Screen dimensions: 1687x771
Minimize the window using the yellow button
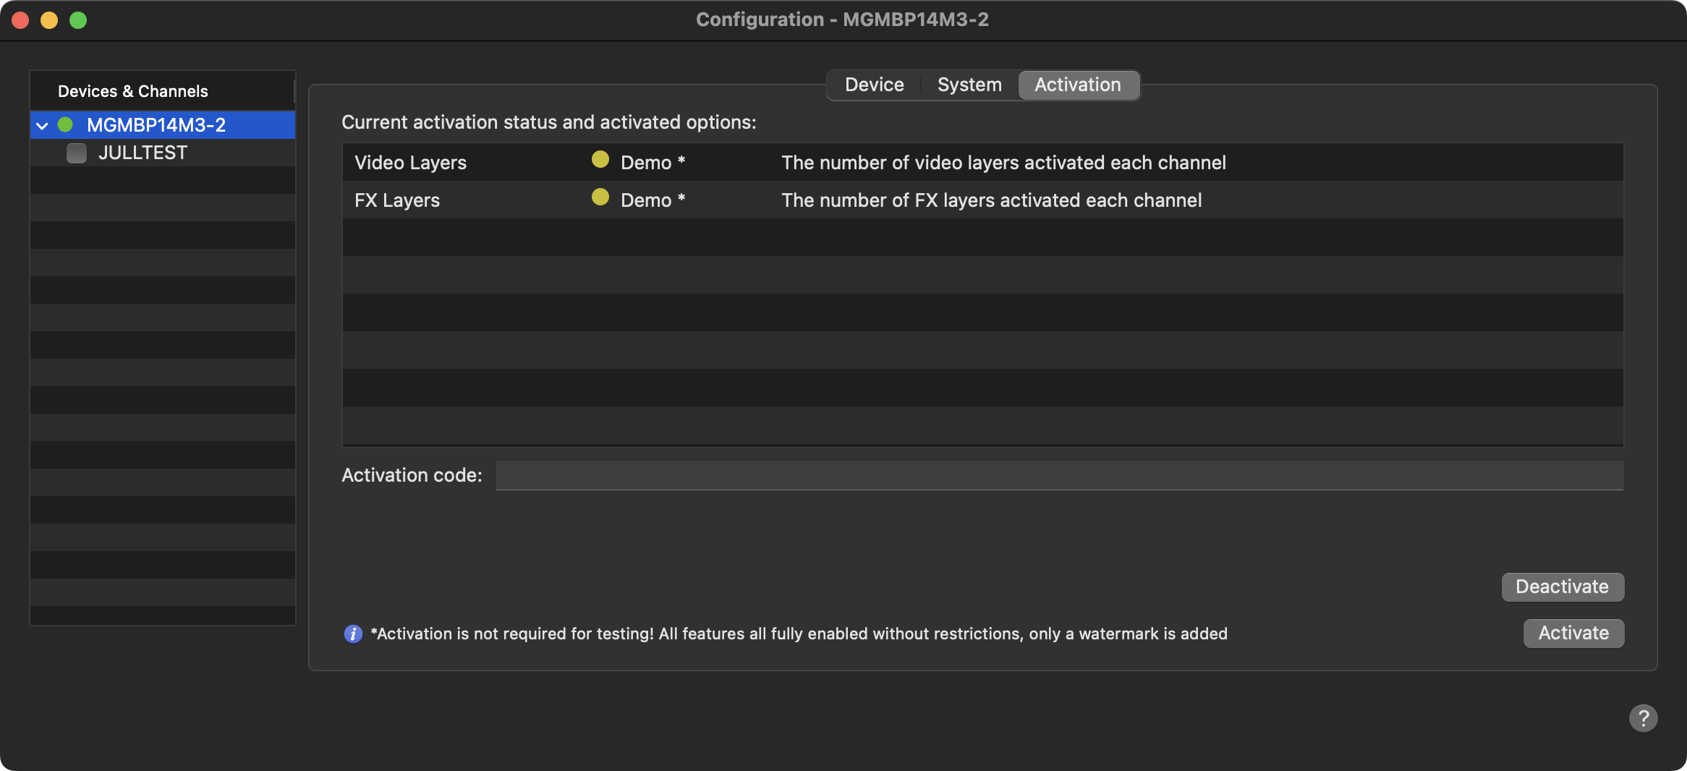[49, 20]
